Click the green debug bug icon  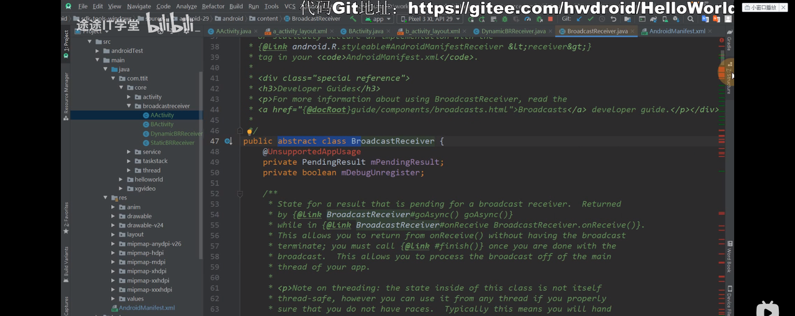point(504,19)
